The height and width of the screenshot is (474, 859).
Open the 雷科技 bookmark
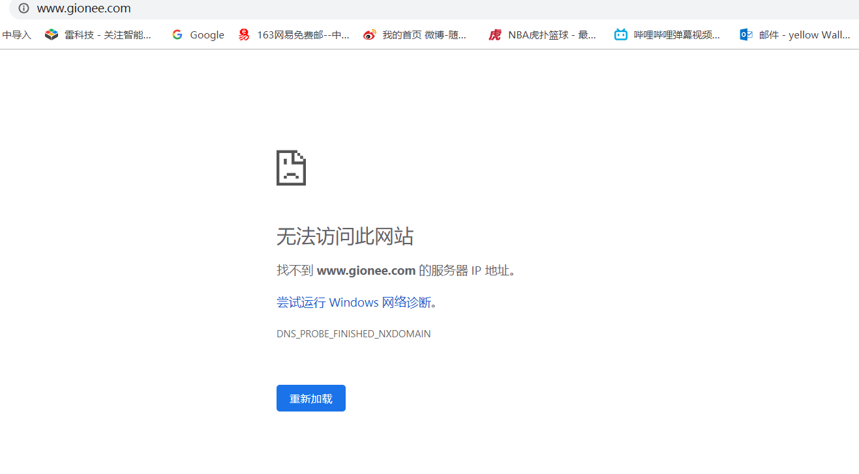(x=99, y=35)
